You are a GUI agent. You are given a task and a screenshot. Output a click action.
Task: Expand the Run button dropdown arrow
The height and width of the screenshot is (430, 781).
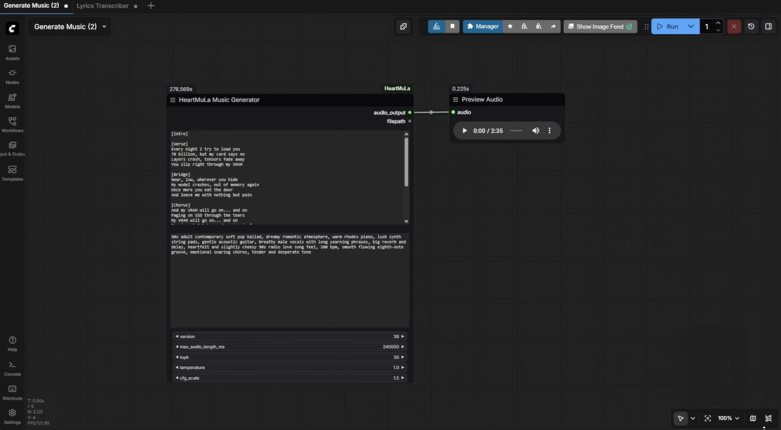click(691, 26)
